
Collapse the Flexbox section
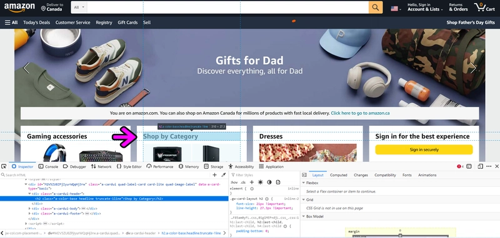303,183
